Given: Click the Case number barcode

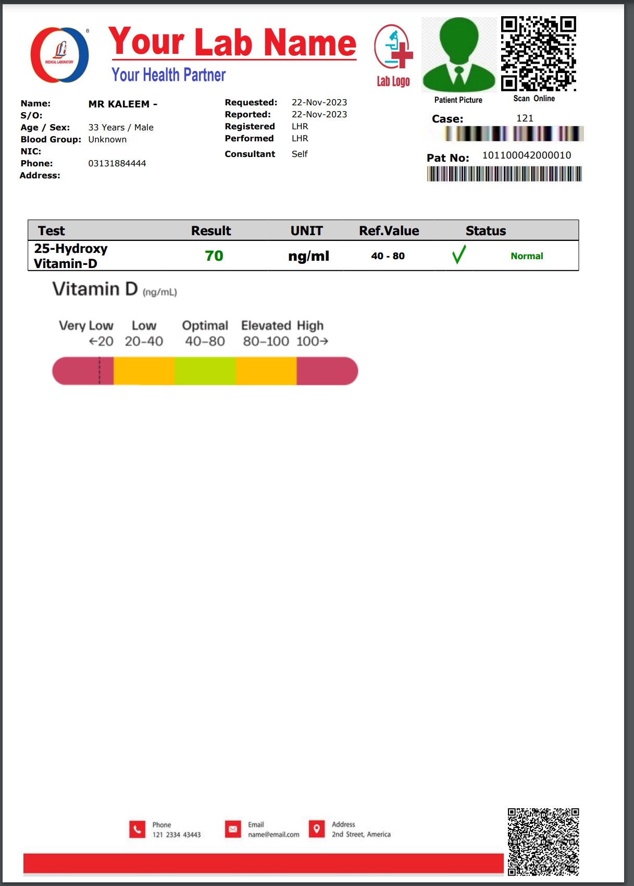Looking at the screenshot, I should coord(513,134).
